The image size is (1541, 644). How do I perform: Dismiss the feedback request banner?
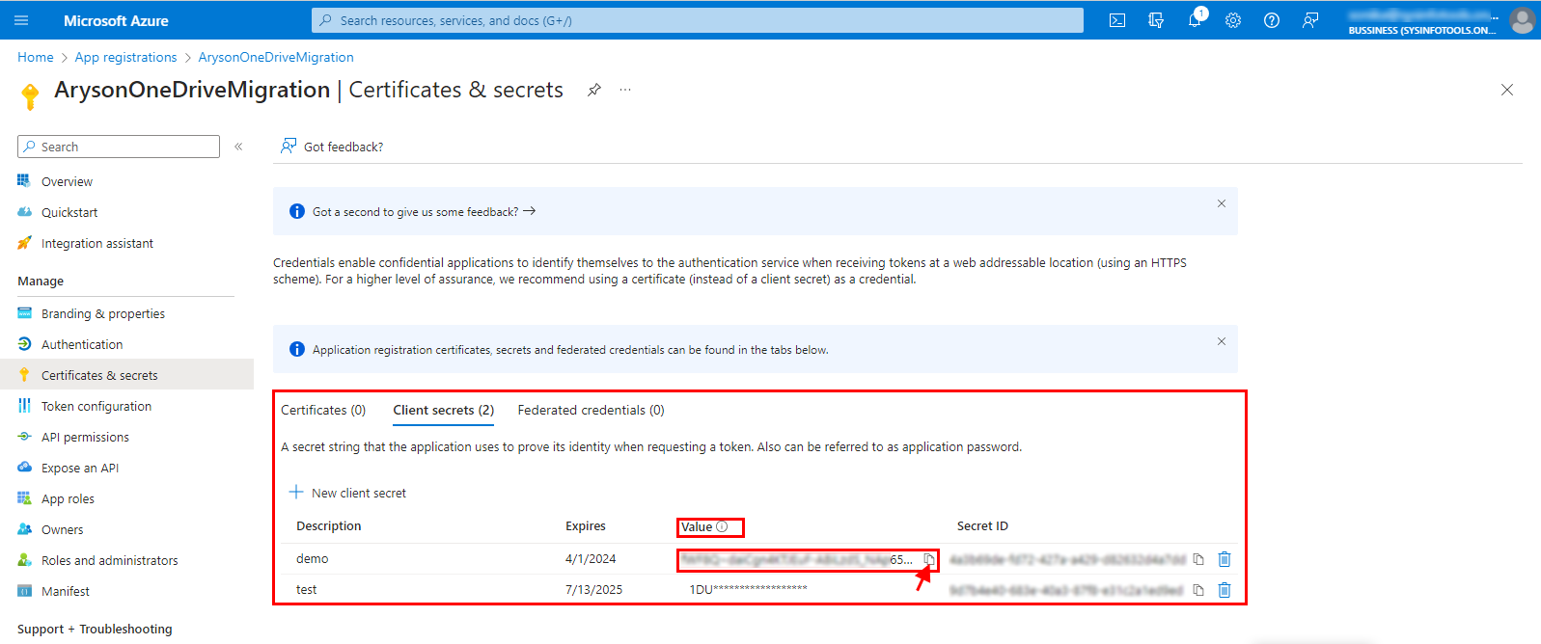pyautogui.click(x=1222, y=203)
